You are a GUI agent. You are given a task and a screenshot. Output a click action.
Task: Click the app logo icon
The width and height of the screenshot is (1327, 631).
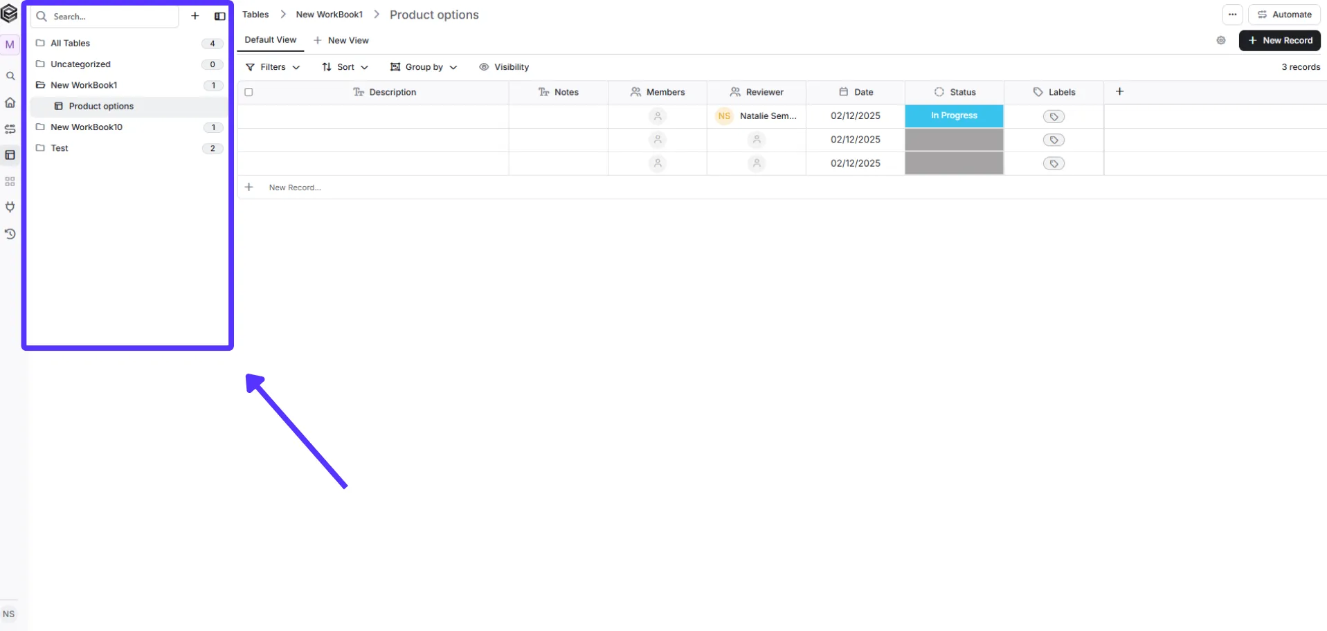[9, 14]
